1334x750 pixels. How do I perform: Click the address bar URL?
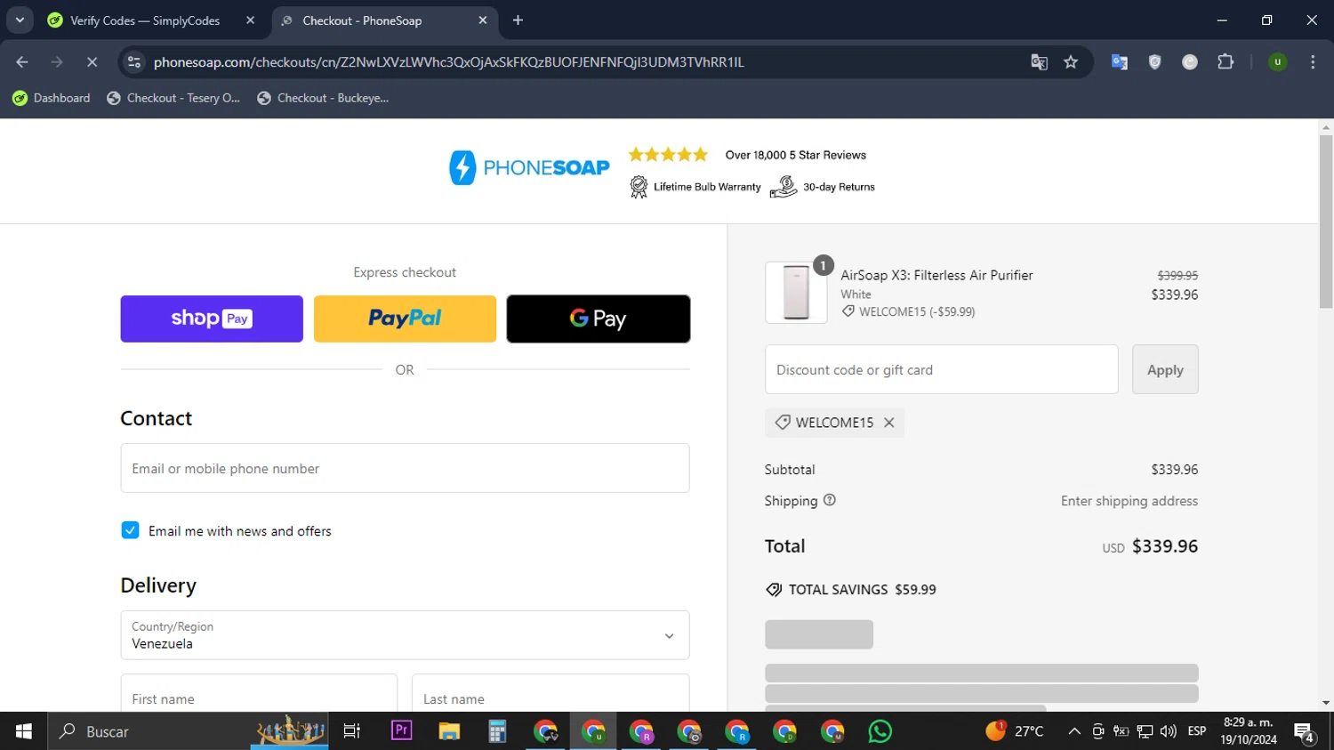point(448,62)
